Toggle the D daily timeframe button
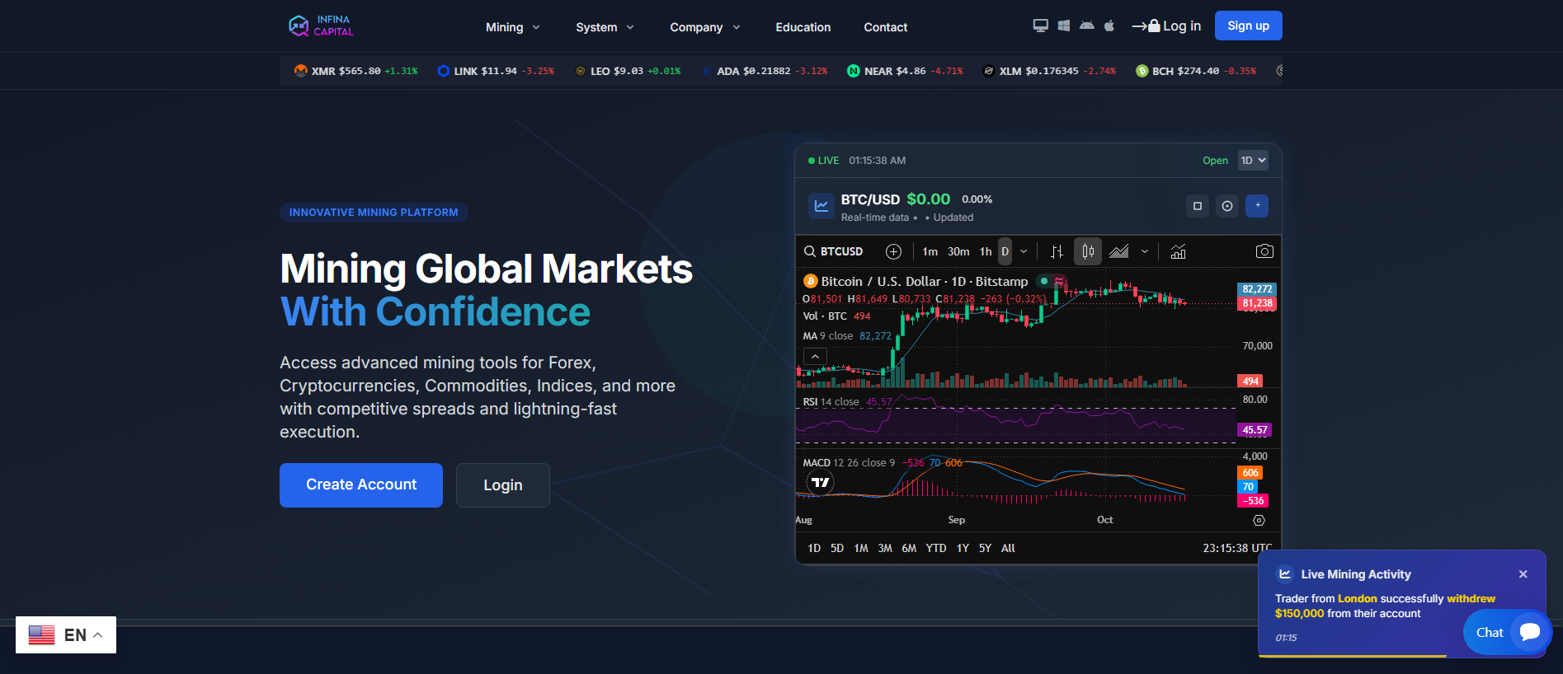Screen dimensions: 1563x674 click(1005, 252)
